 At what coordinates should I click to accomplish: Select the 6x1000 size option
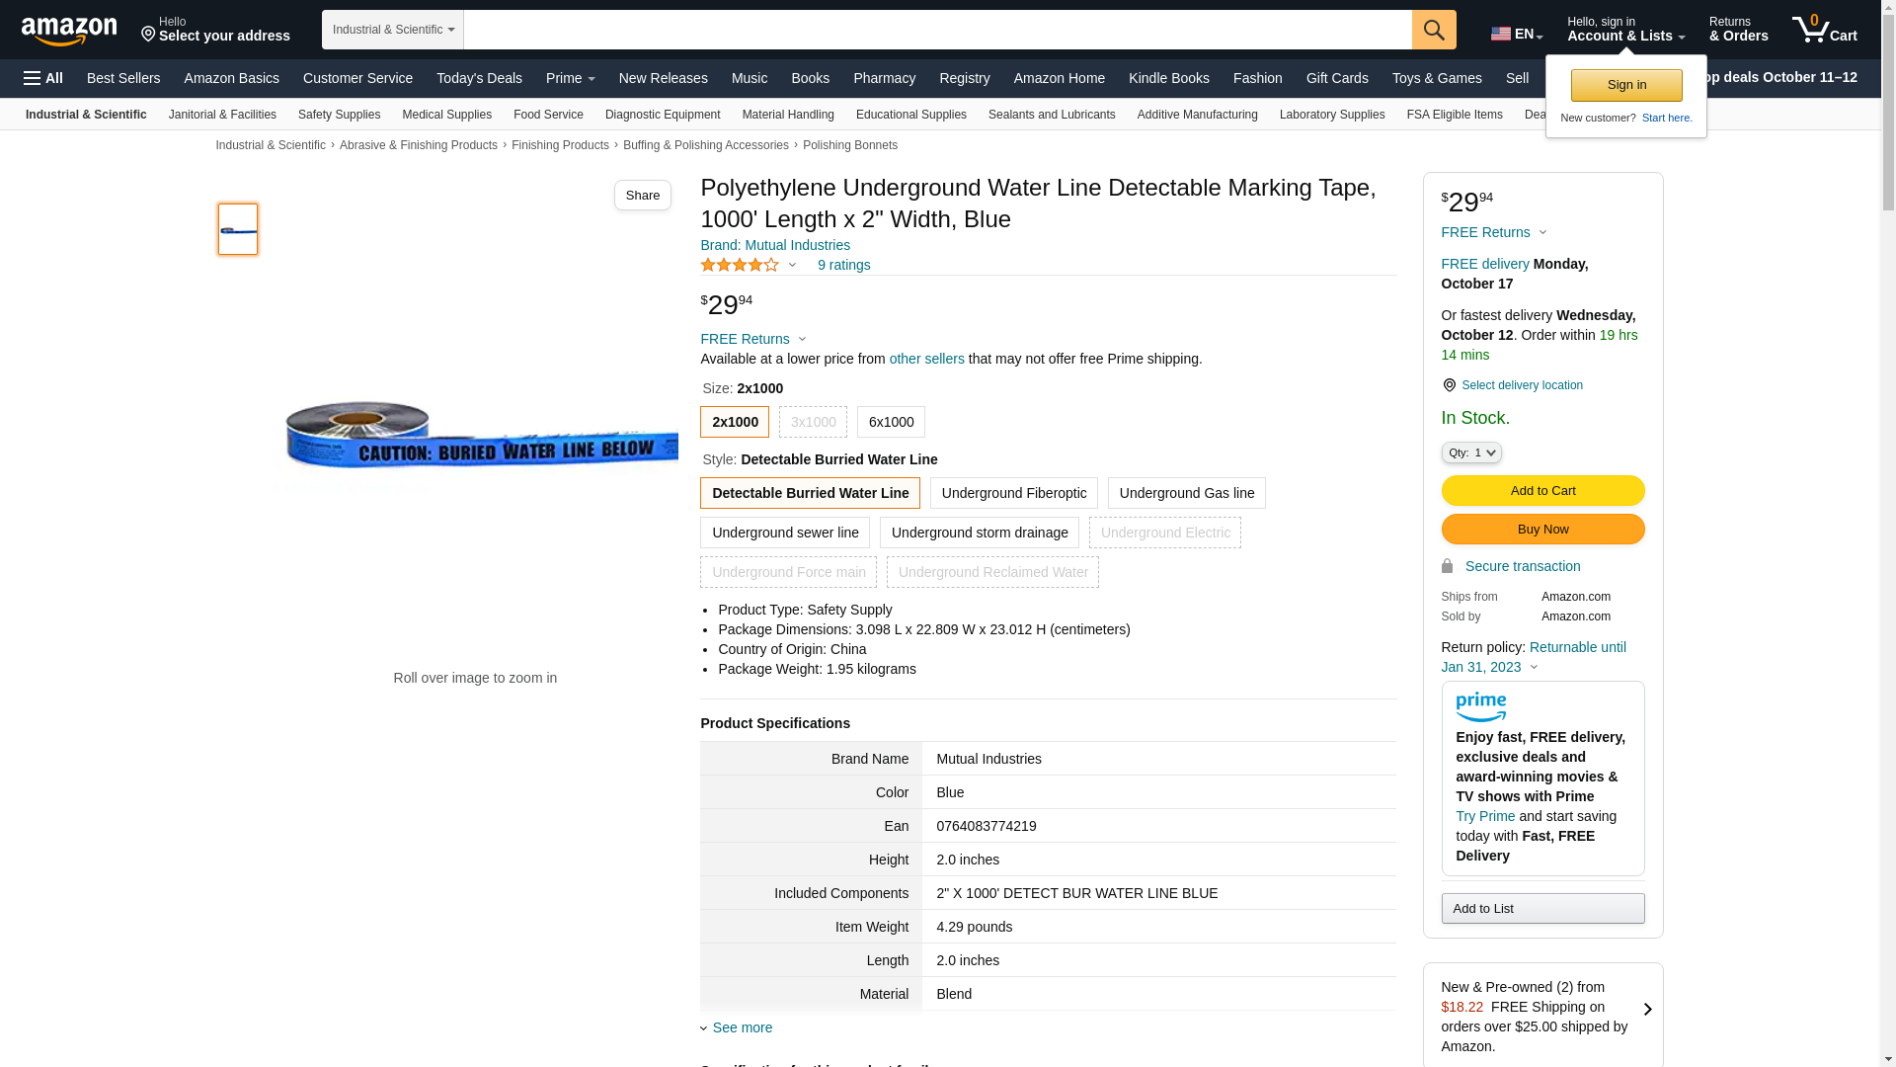point(891,422)
